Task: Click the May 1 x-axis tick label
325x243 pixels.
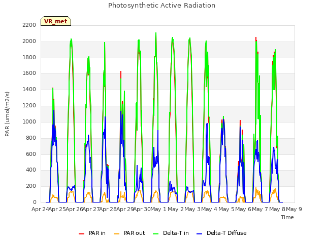Action: 158,209
